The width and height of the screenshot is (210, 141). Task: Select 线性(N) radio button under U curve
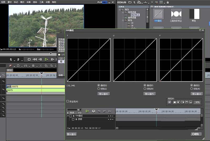point(145,89)
